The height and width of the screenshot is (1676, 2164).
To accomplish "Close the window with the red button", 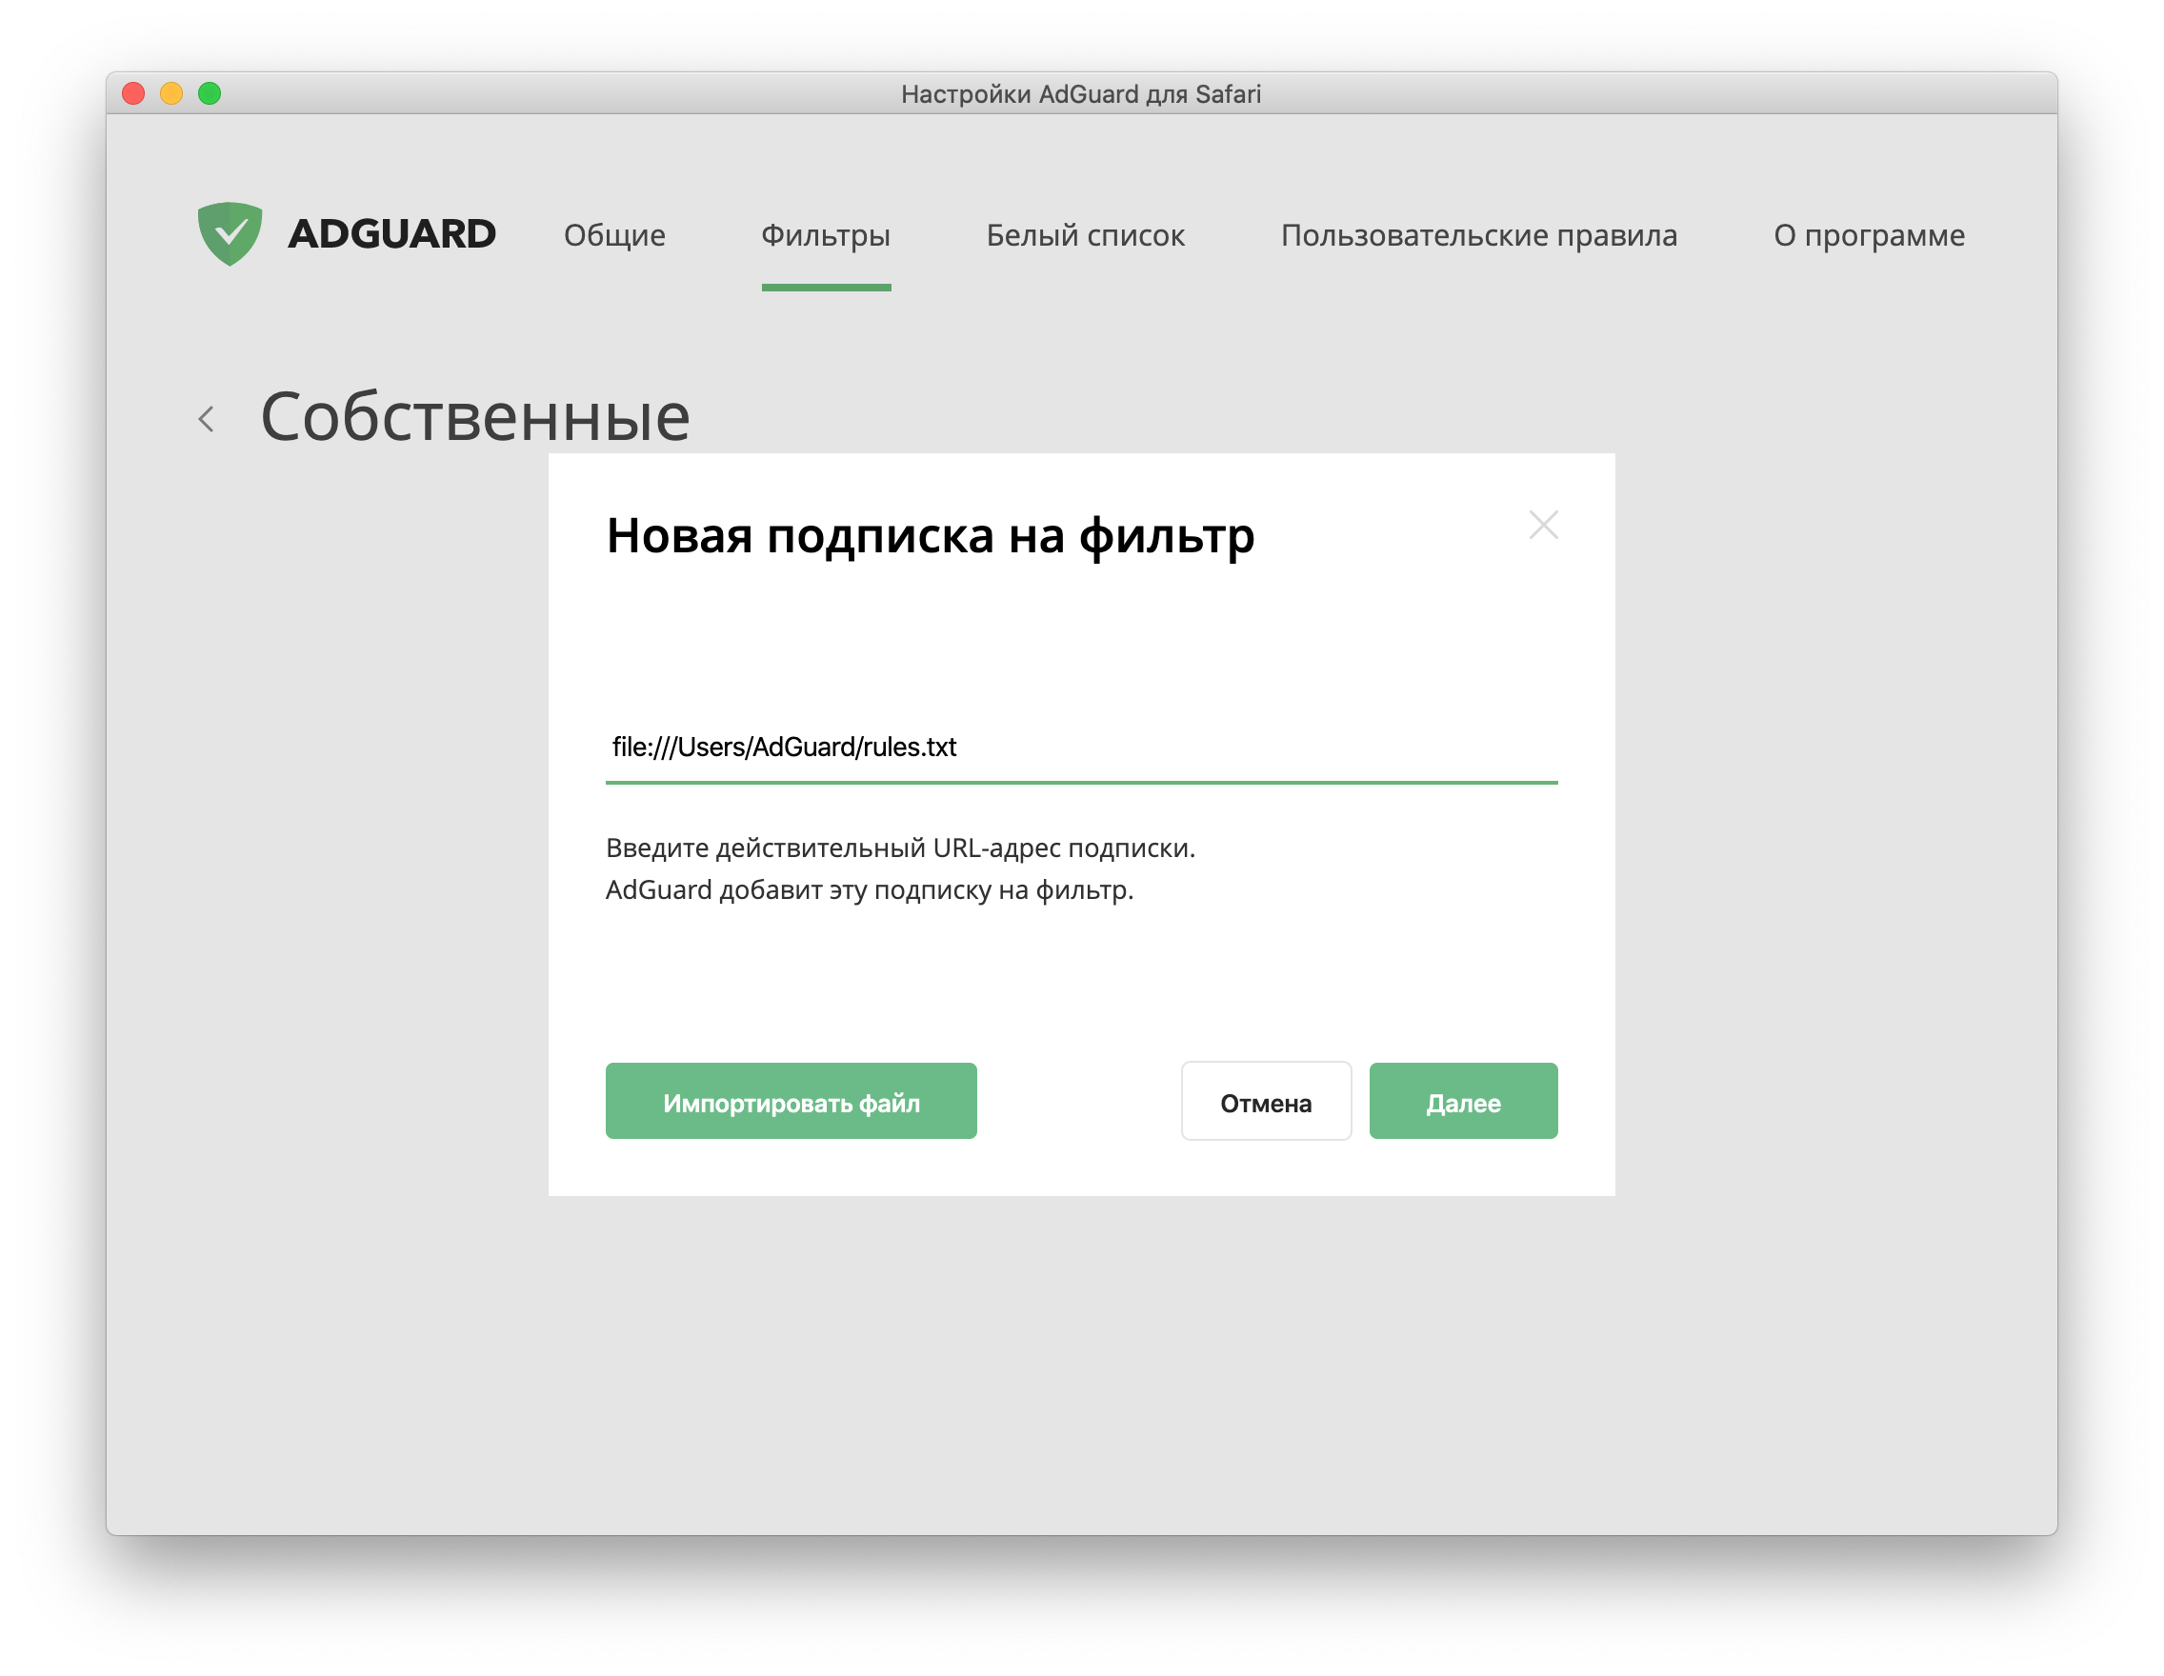I will pyautogui.click(x=133, y=93).
